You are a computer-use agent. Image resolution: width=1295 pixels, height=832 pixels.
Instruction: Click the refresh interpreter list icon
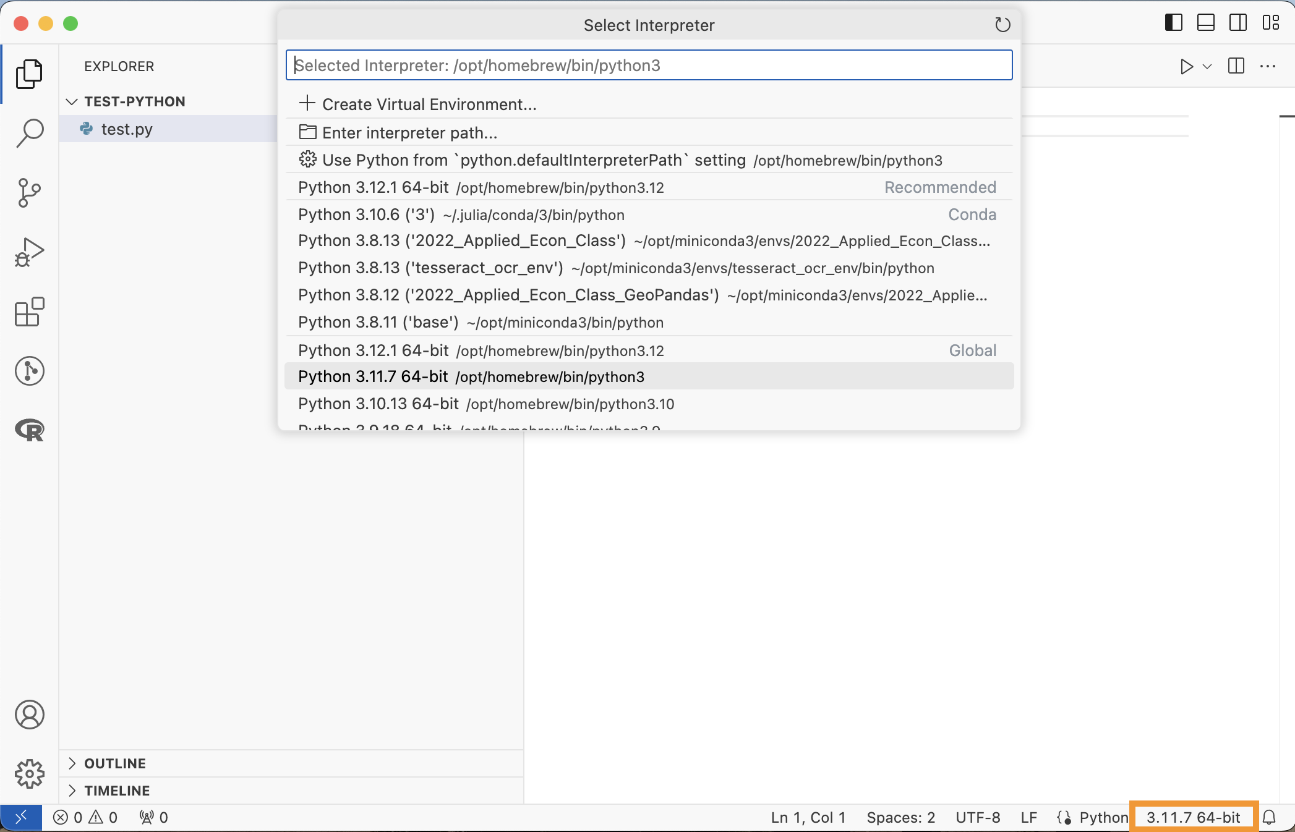1002,25
